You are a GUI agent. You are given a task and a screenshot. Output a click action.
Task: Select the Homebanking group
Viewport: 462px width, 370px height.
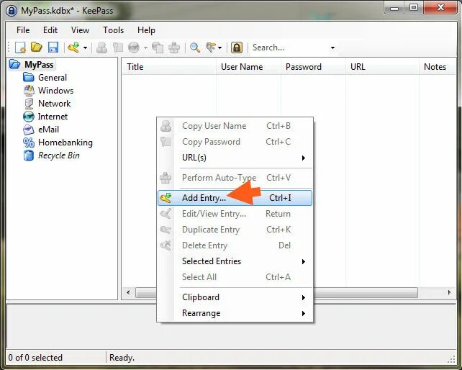[65, 143]
